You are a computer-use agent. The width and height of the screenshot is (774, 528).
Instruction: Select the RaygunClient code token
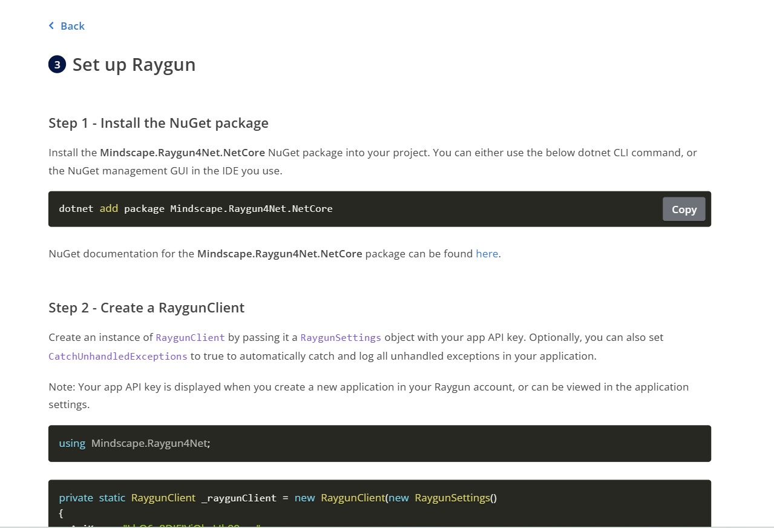coord(190,337)
